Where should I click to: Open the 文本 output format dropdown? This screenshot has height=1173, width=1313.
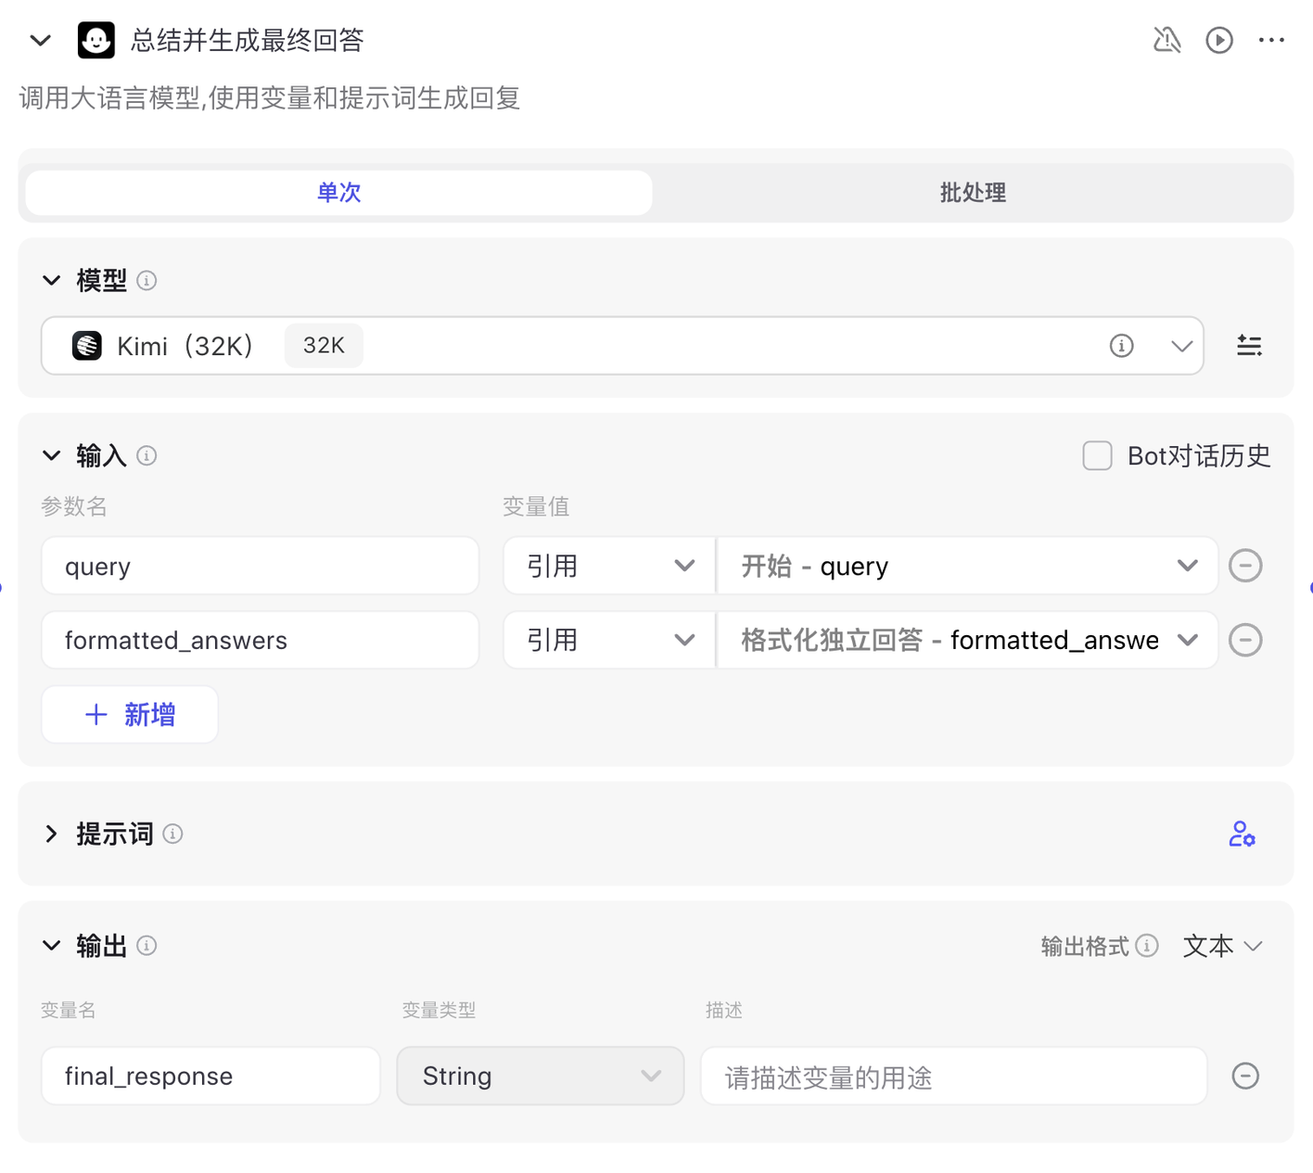[x=1223, y=946]
